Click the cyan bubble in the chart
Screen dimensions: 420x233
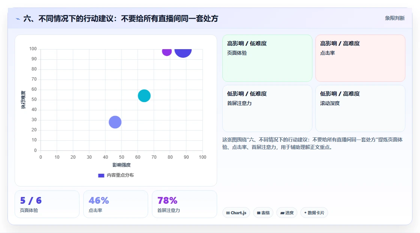[144, 96]
